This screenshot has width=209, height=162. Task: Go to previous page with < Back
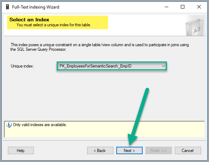click(x=100, y=150)
